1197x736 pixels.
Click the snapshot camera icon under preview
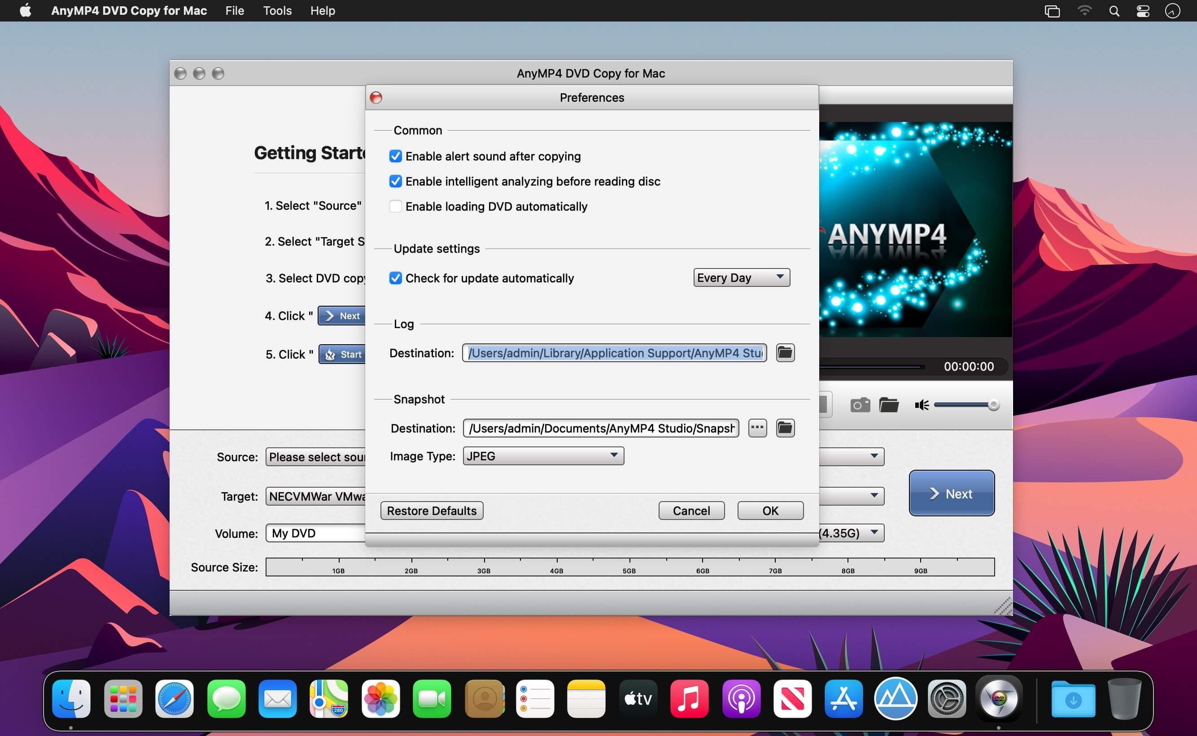coord(860,405)
